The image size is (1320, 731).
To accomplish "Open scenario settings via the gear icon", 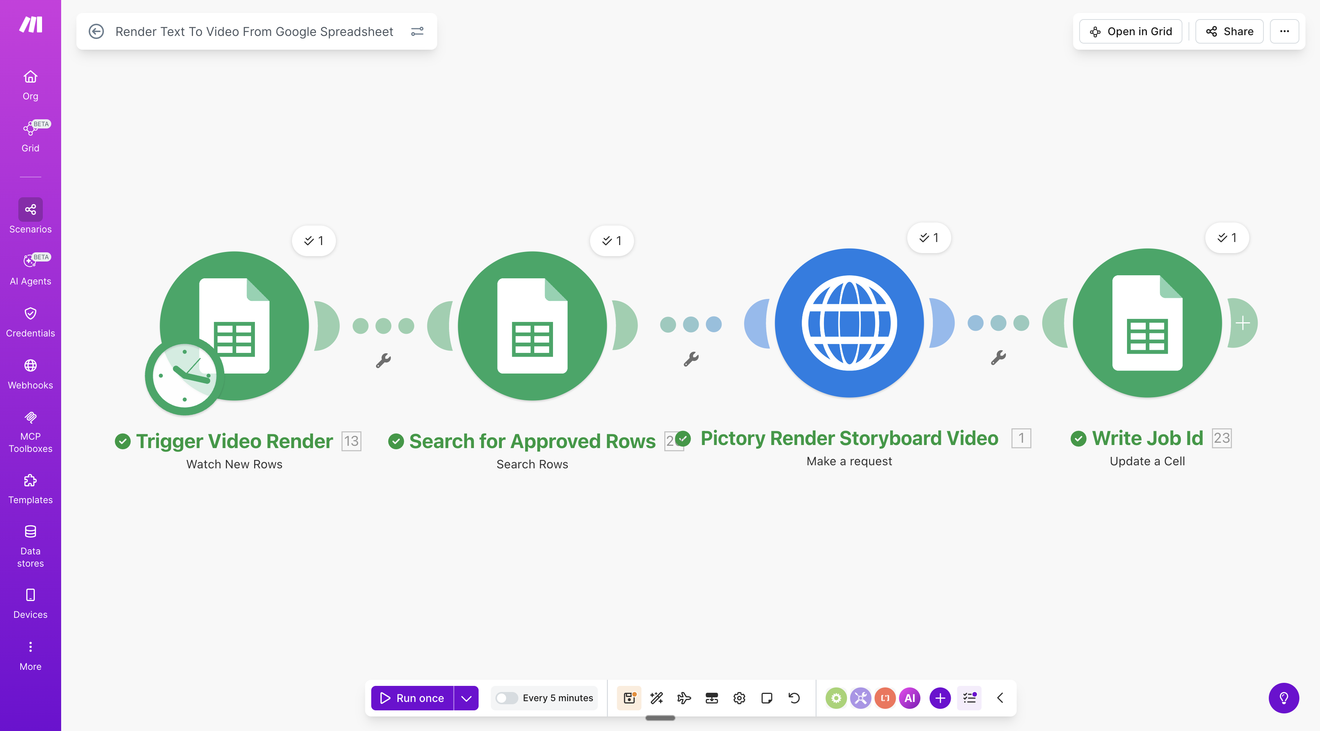I will pos(739,698).
